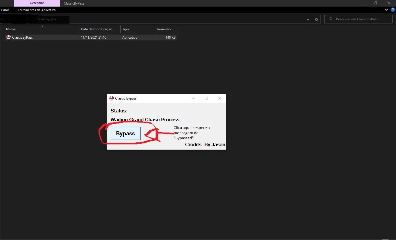Select the ClassicByPass application file icon
Image resolution: width=396 pixels, height=240 pixels.
pyautogui.click(x=9, y=37)
